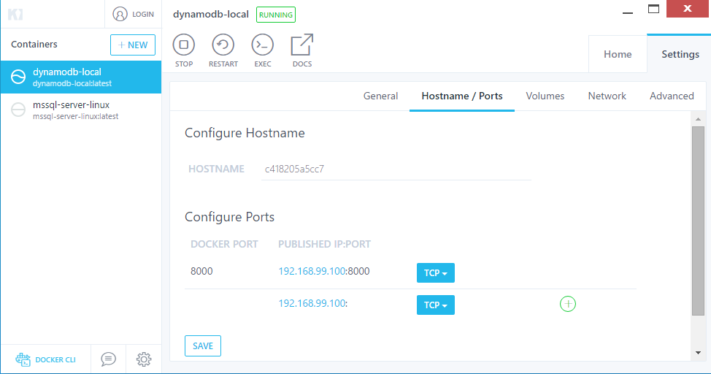Click the docker port value 8000
The width and height of the screenshot is (711, 374).
coord(201,271)
